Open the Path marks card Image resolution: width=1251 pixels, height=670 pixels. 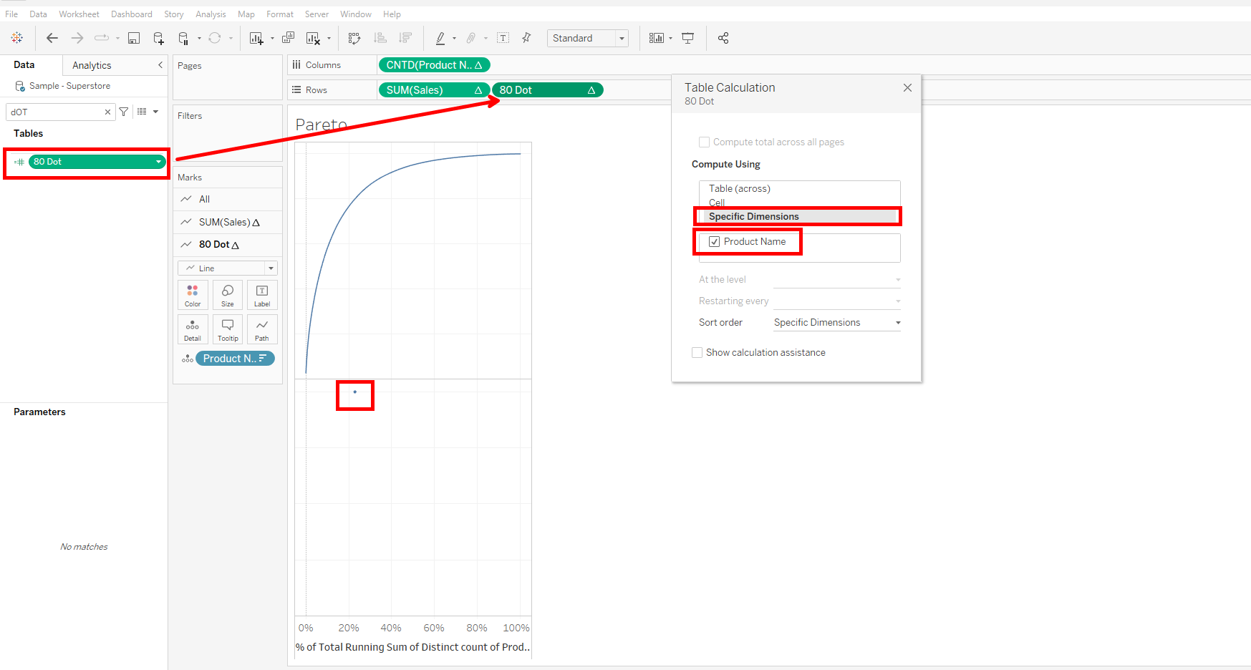(x=262, y=329)
